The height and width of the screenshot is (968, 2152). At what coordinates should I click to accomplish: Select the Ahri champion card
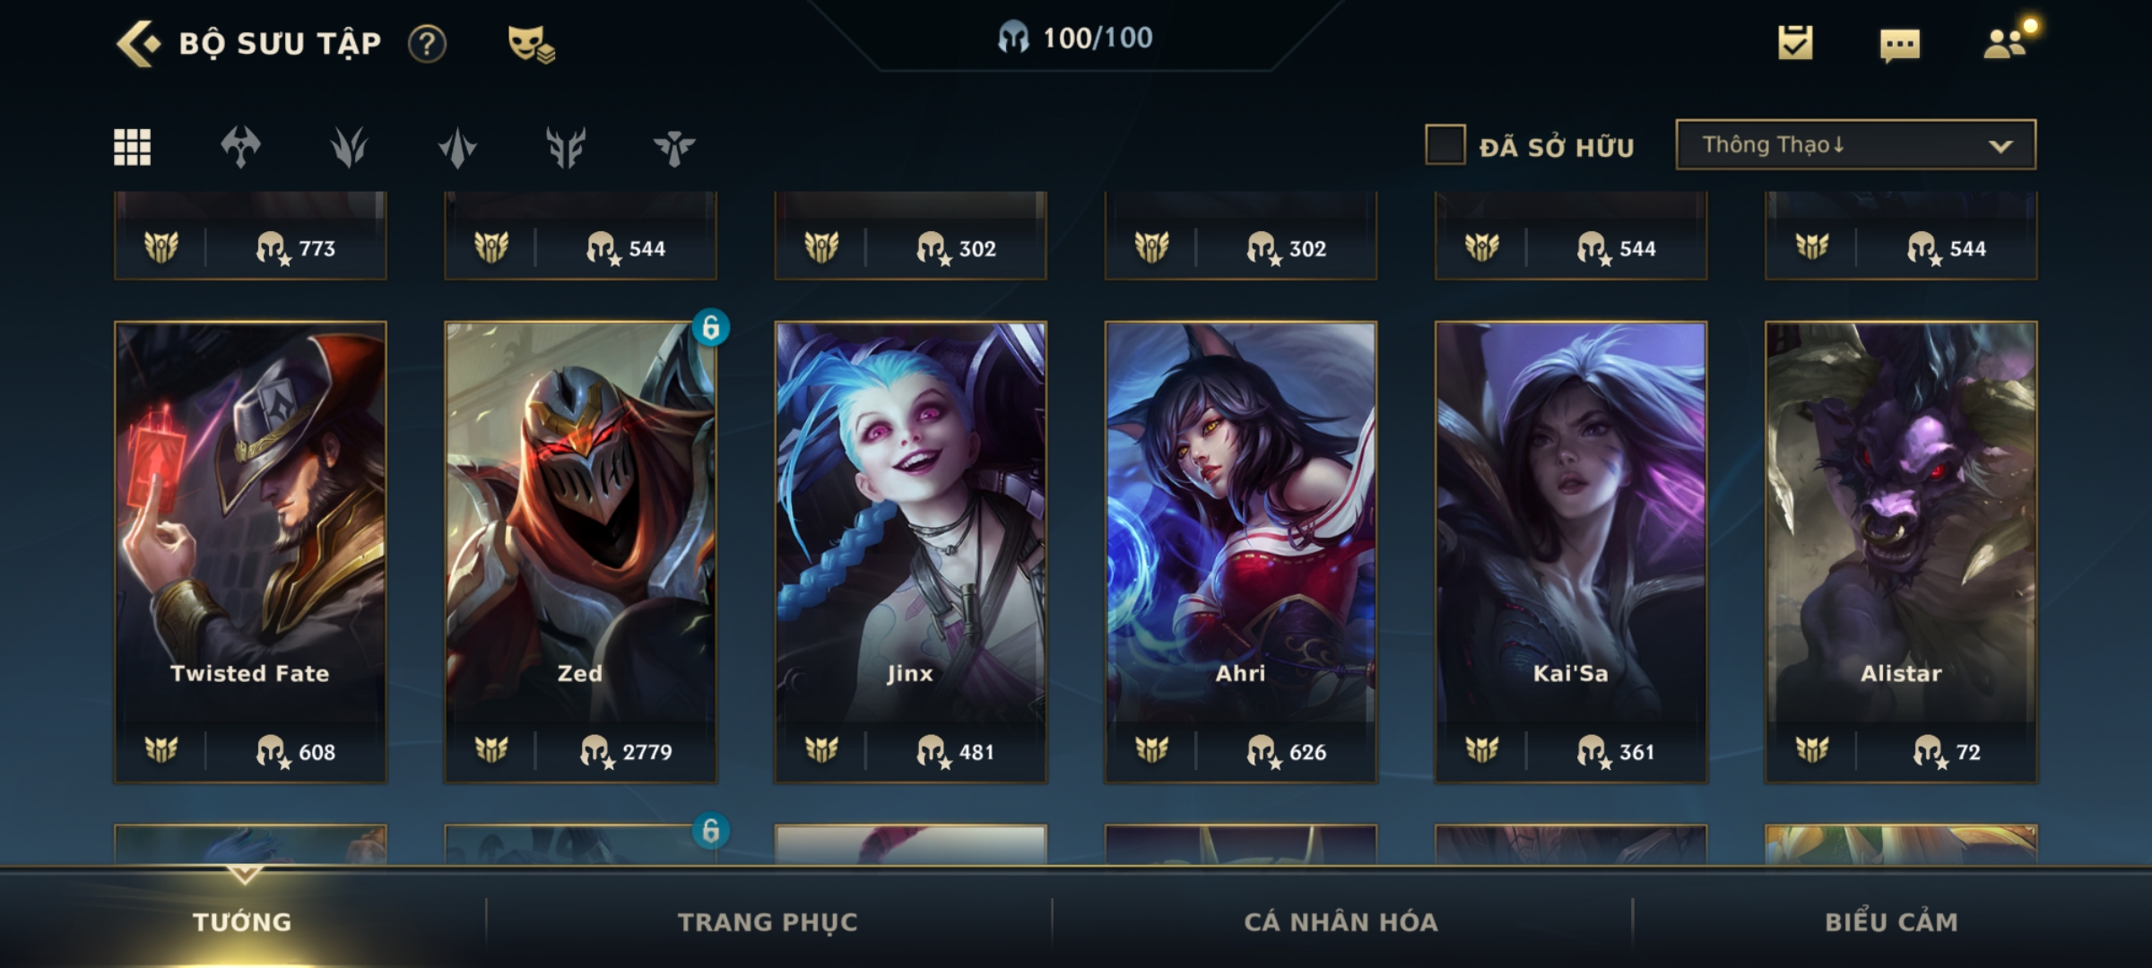1240,552
